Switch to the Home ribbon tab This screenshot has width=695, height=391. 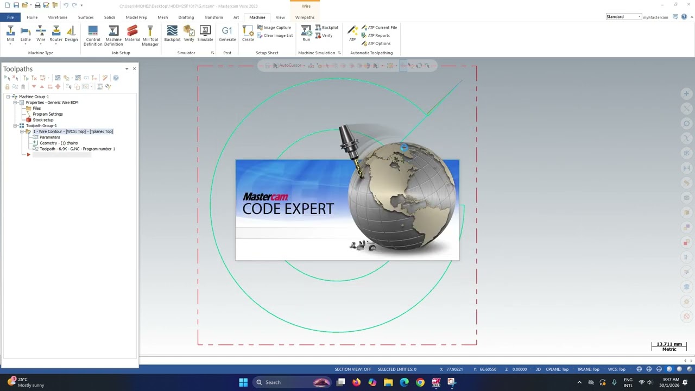(32, 17)
